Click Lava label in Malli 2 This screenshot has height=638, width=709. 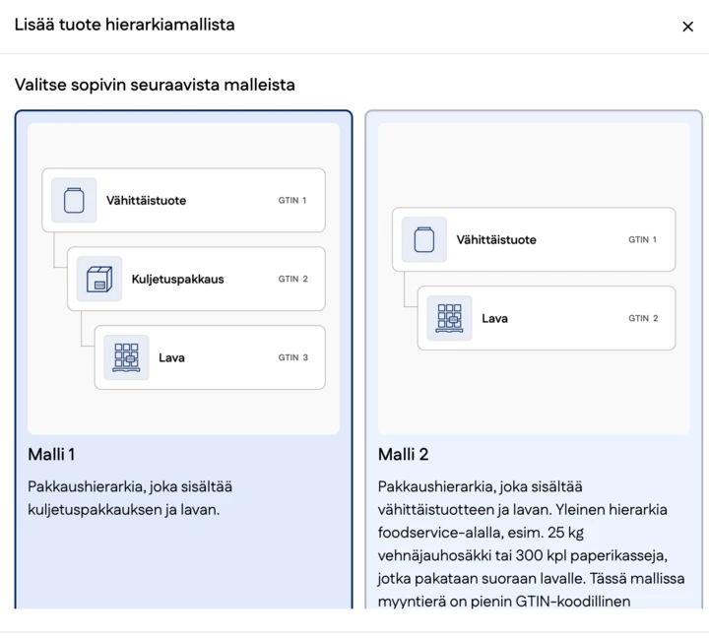click(494, 318)
